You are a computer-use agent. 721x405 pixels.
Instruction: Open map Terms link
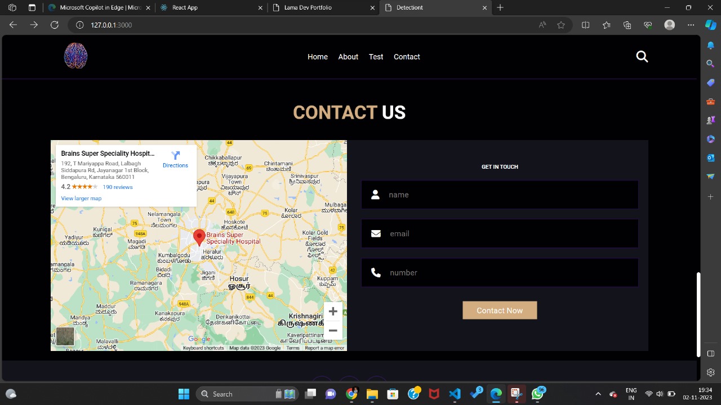coord(293,348)
